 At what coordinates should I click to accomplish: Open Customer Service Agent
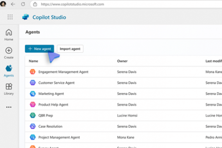tap(56, 83)
